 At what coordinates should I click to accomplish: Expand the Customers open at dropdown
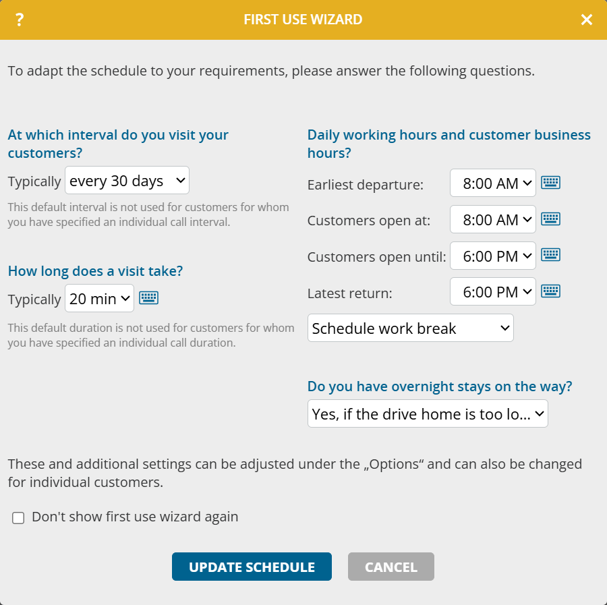tap(492, 219)
